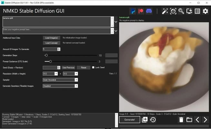211x129 pixels.
Task: Expand the prompt text box chevron
Action: click(116, 22)
